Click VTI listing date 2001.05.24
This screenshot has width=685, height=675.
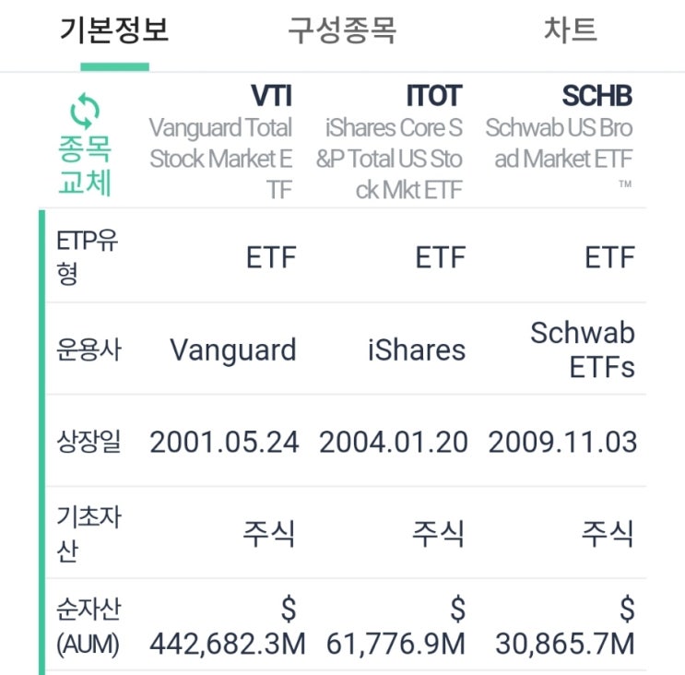[x=224, y=442]
